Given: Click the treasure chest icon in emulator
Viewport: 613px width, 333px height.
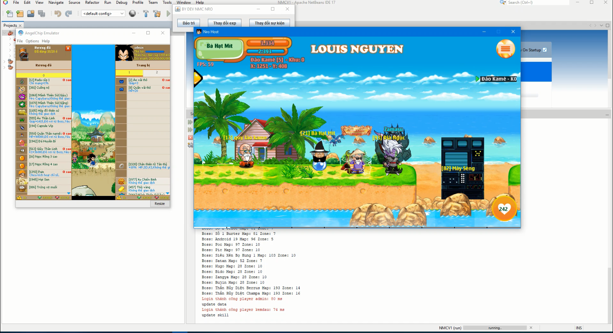Looking at the screenshot, I should [24, 53].
